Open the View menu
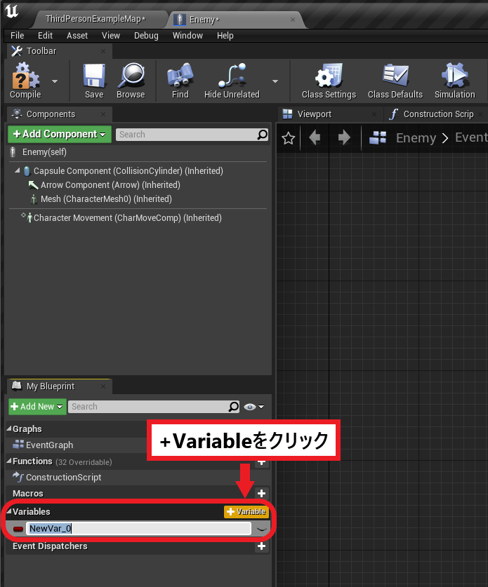The width and height of the screenshot is (488, 587). 111,36
